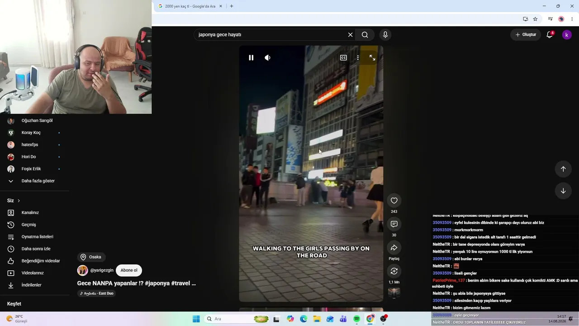This screenshot has height=326, width=579.
Task: Click the 'Abone ol' subscribe button
Action: [x=129, y=270]
